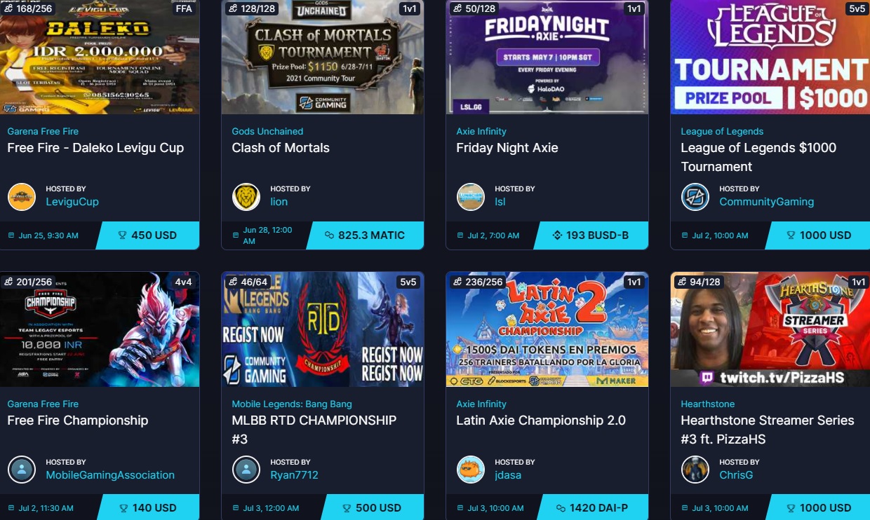The width and height of the screenshot is (870, 520).
Task: Click the MobileGamingAssociation default avatar icon
Action: (22, 470)
